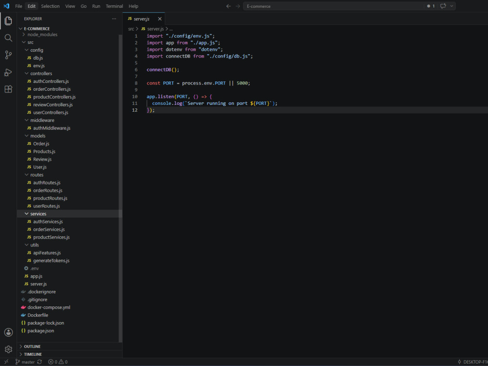Open the Accounts icon in activity bar
The width and height of the screenshot is (488, 366).
[8, 332]
